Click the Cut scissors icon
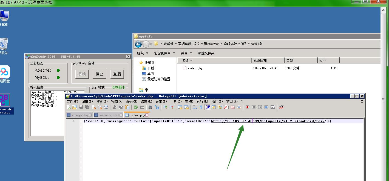 click(x=115, y=107)
